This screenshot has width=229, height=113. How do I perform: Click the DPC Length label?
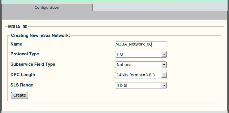click(x=23, y=75)
